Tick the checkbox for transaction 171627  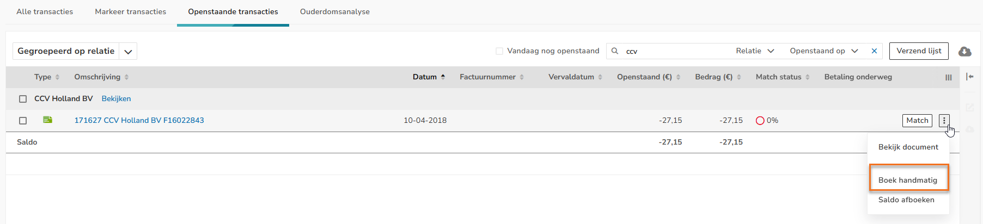click(x=23, y=121)
